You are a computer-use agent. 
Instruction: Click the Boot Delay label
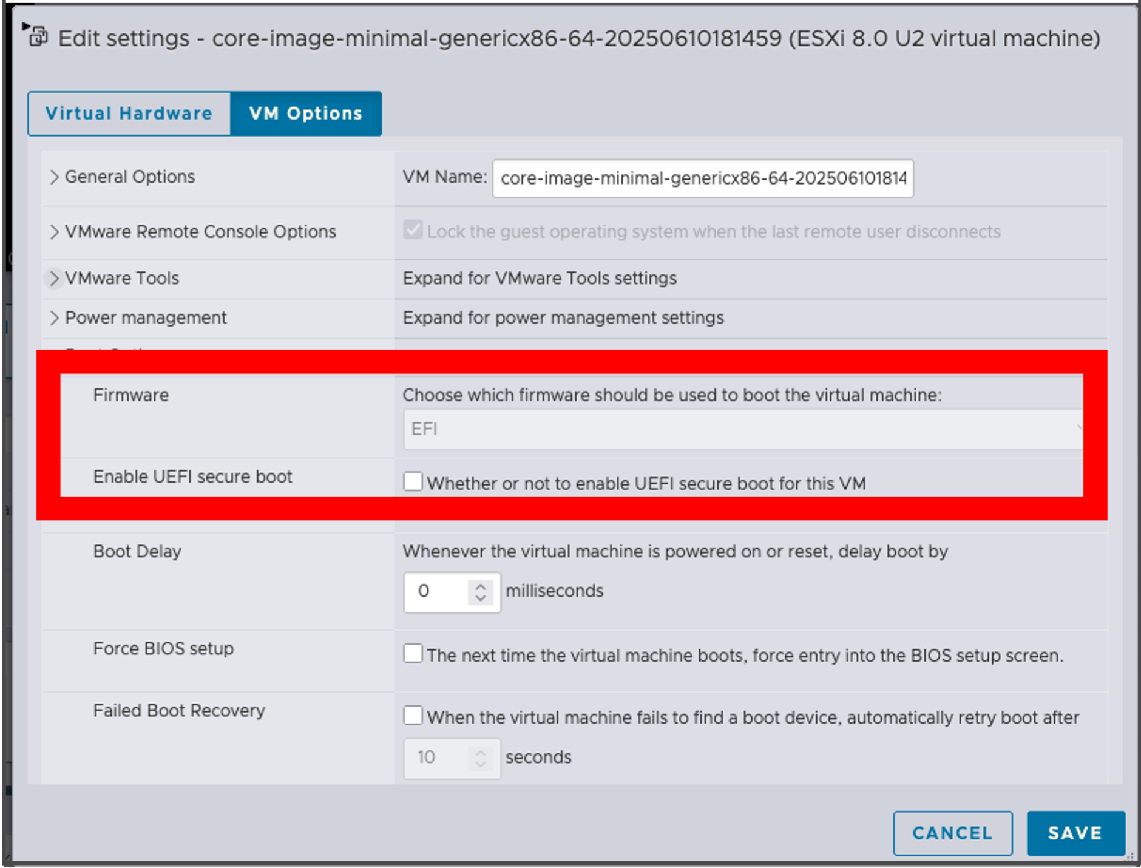coord(137,552)
